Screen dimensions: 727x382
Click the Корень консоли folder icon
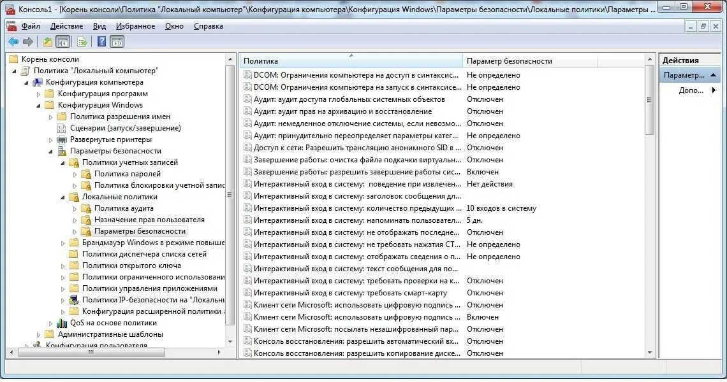[x=13, y=59]
